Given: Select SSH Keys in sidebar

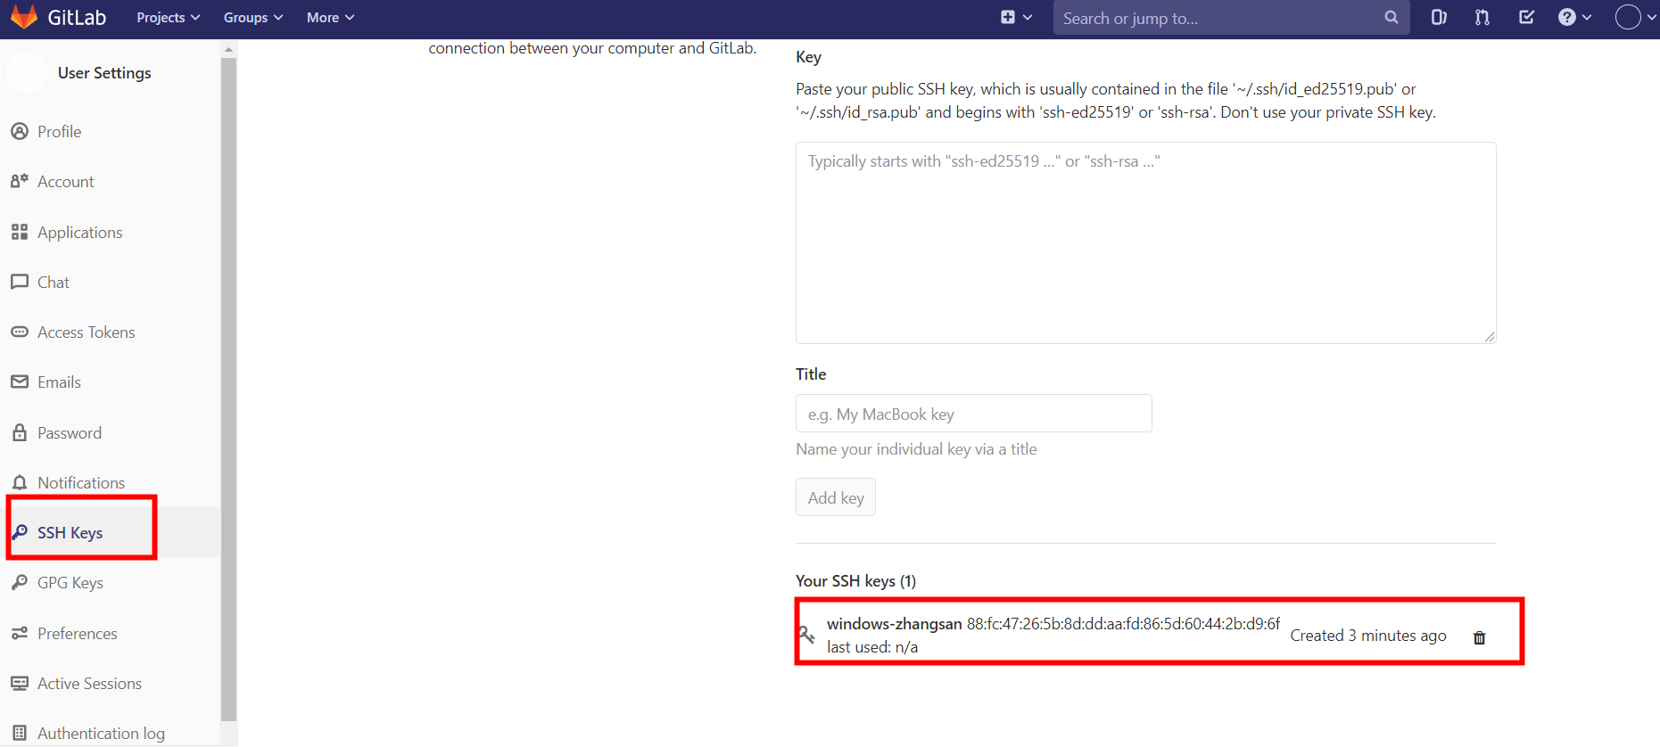Looking at the screenshot, I should coord(70,533).
